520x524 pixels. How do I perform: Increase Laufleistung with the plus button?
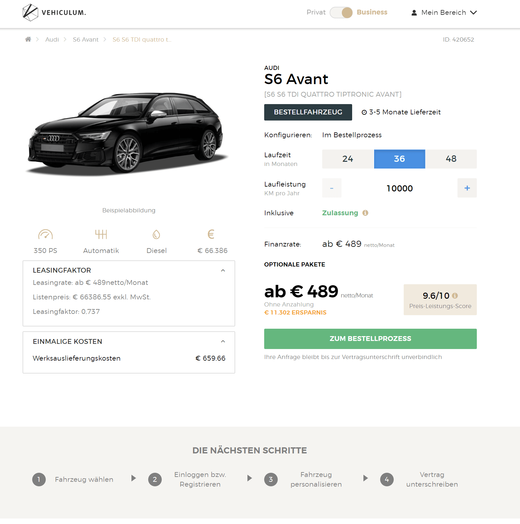(x=467, y=188)
